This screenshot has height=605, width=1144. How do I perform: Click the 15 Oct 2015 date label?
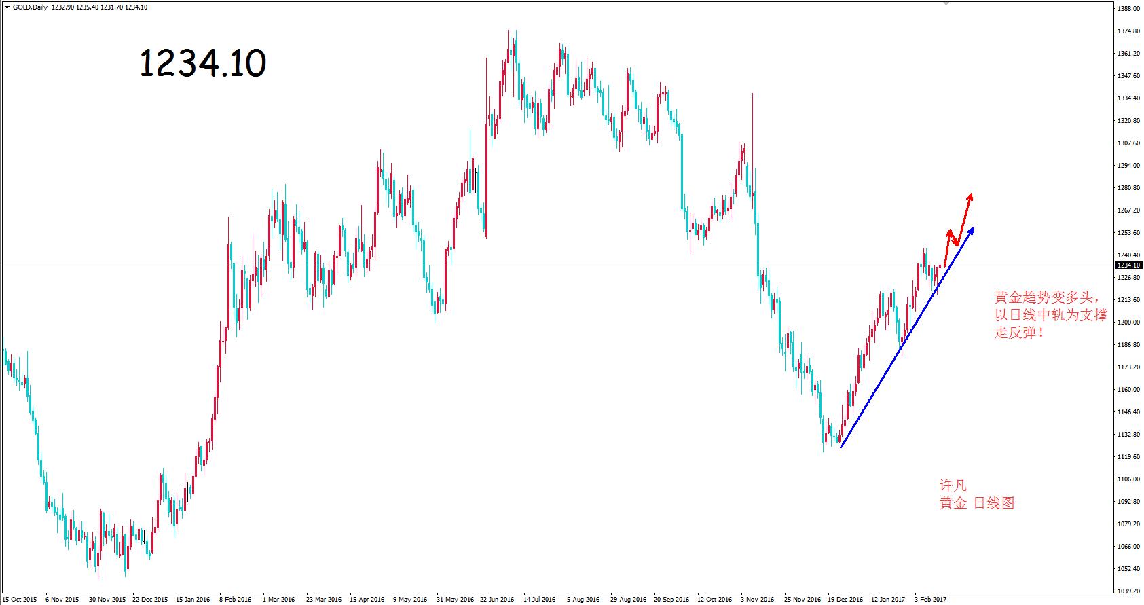click(x=20, y=600)
